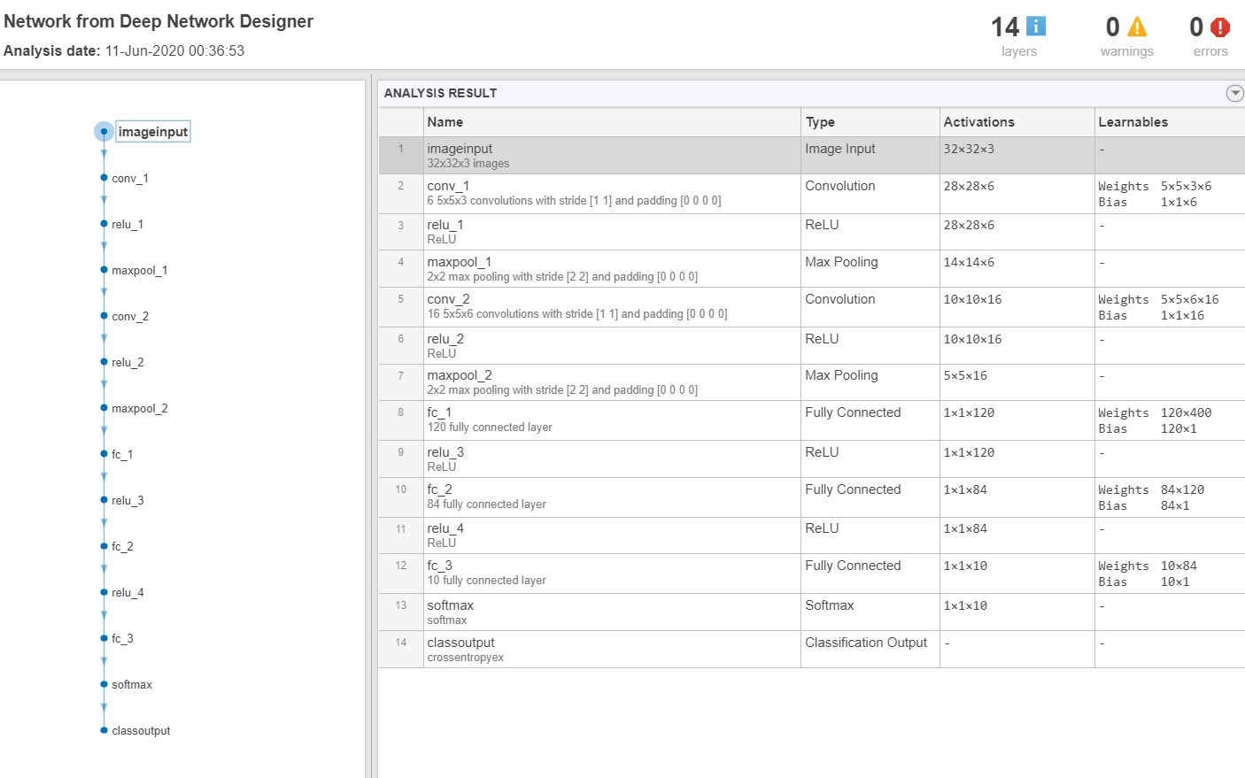Click Network from Deep Network Designer title
1245x778 pixels.
click(159, 21)
